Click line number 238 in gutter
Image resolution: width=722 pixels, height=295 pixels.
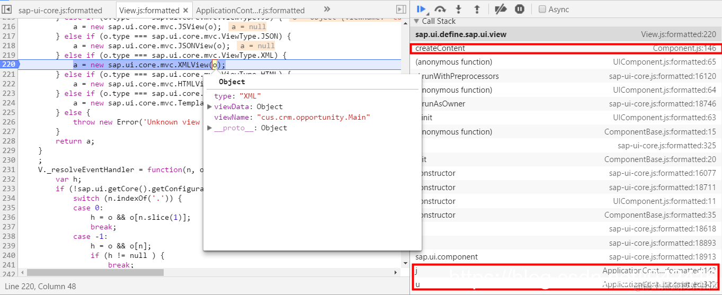coord(8,236)
